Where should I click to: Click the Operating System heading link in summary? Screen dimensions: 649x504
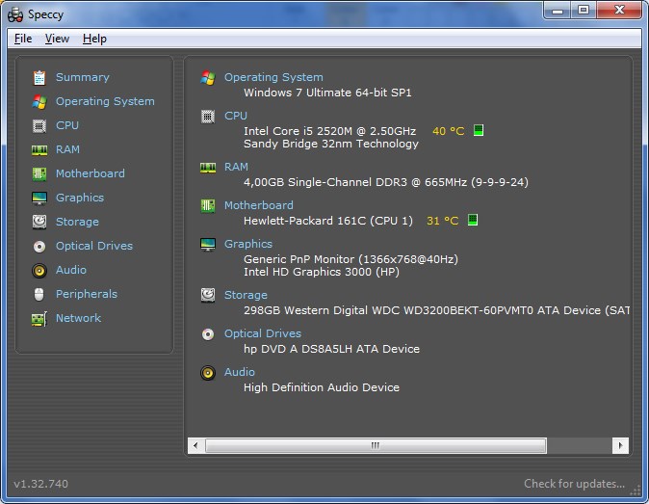click(x=273, y=77)
